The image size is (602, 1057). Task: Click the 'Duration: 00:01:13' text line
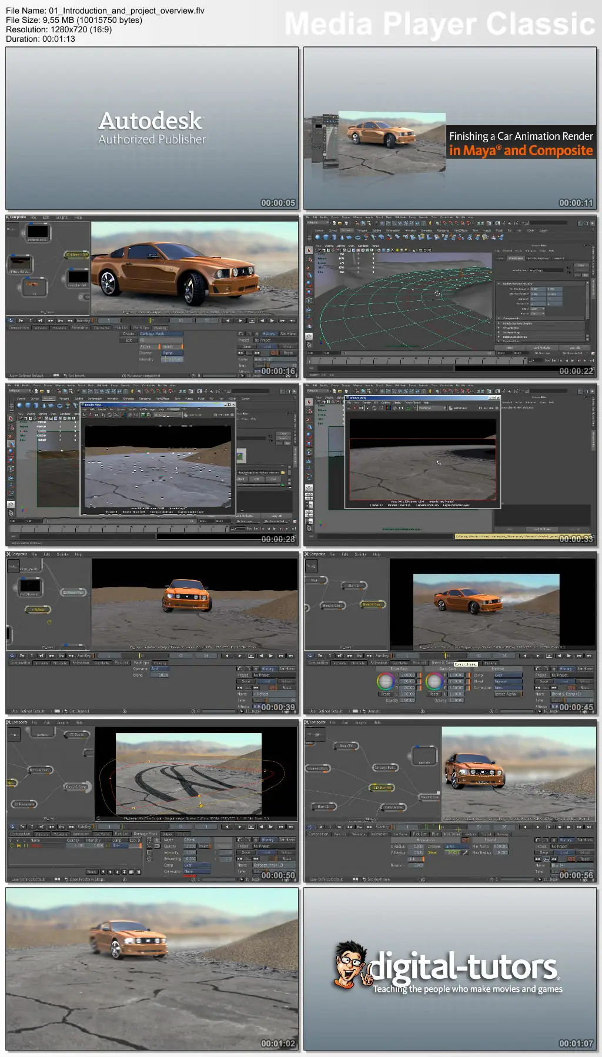pyautogui.click(x=41, y=39)
